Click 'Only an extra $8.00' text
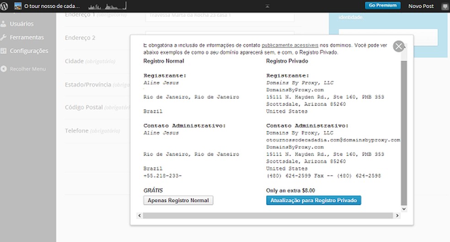Viewport: 450px width, 242px height. [x=290, y=190]
